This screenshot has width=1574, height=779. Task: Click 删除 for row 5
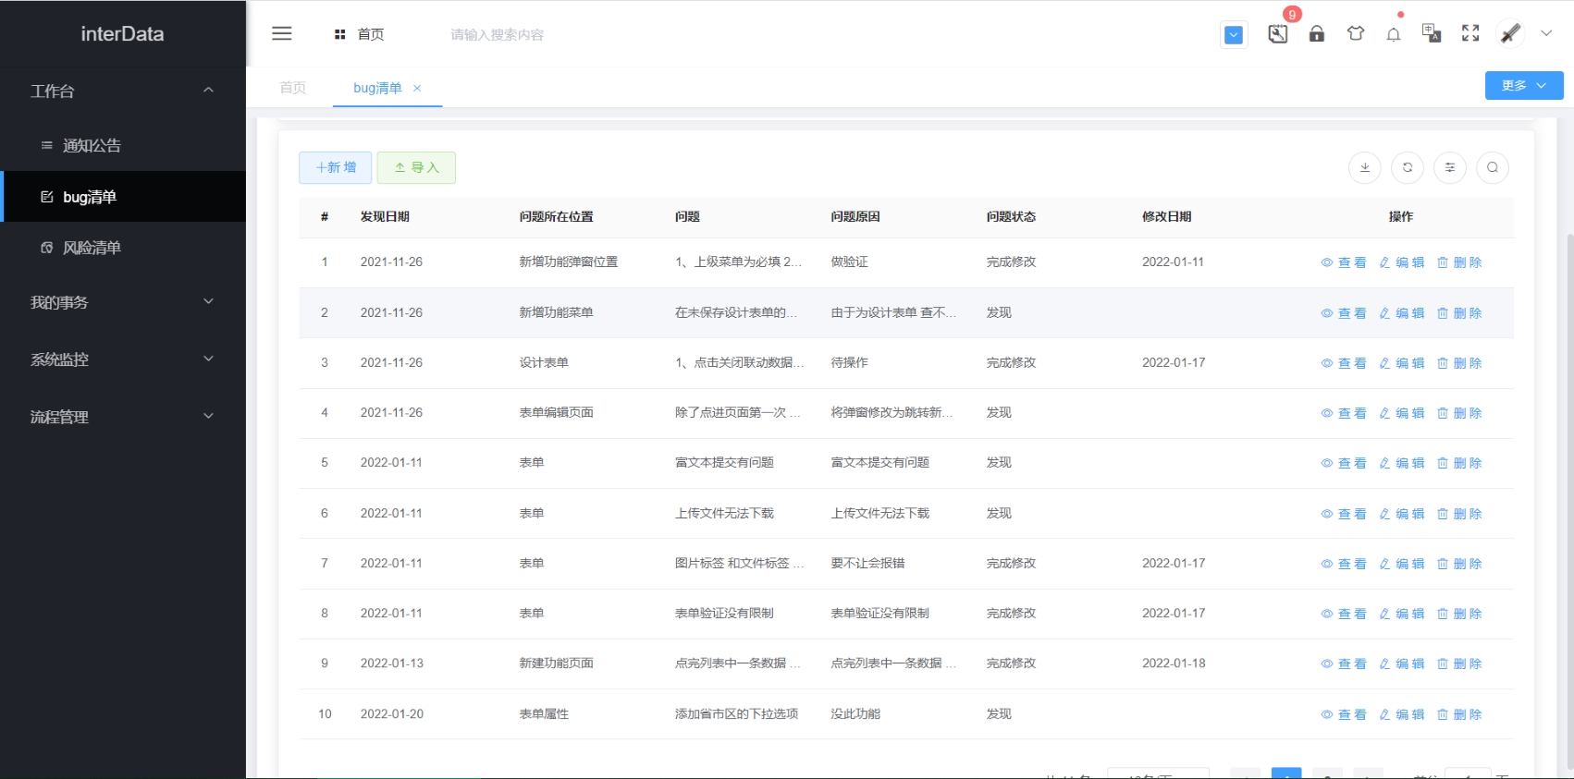point(1459,463)
